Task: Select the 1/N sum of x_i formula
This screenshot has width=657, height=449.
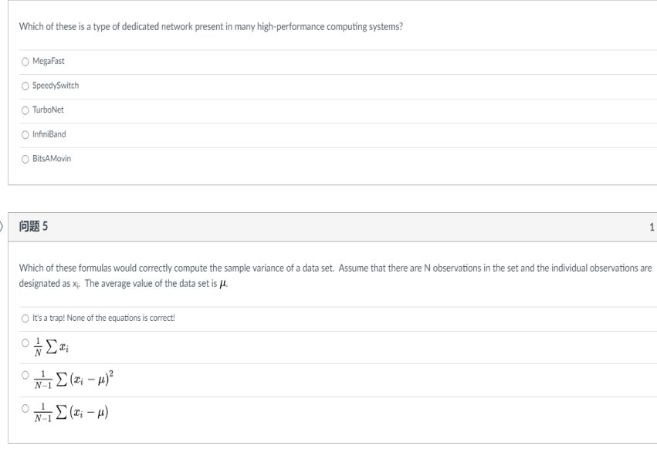Action: point(27,344)
